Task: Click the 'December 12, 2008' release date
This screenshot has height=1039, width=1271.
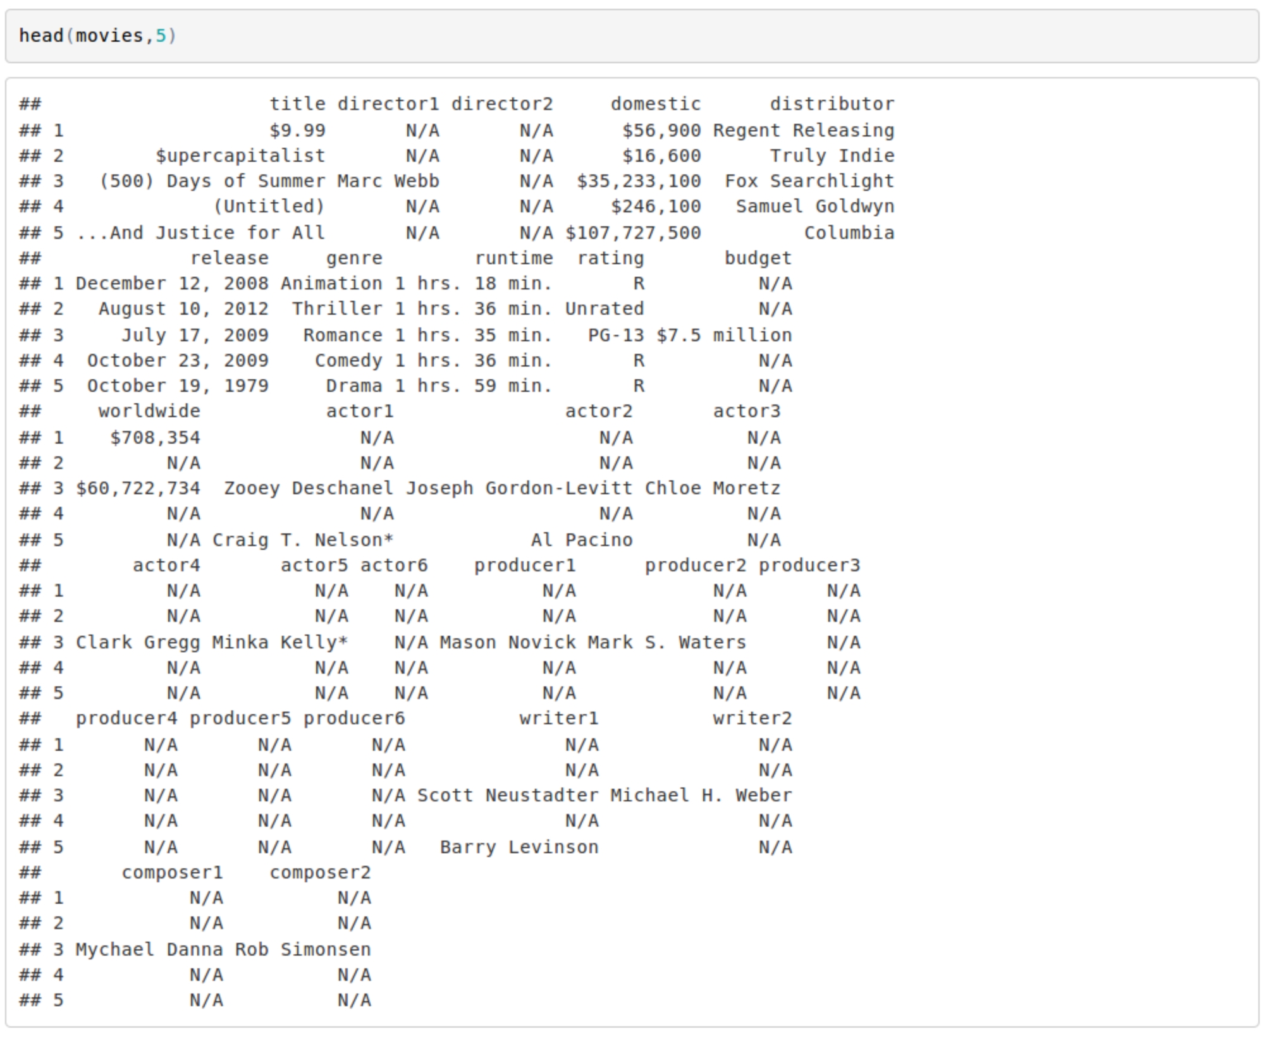Action: click(x=172, y=284)
